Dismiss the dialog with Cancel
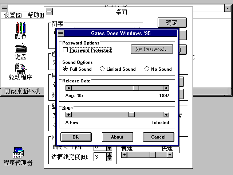 (x=159, y=137)
